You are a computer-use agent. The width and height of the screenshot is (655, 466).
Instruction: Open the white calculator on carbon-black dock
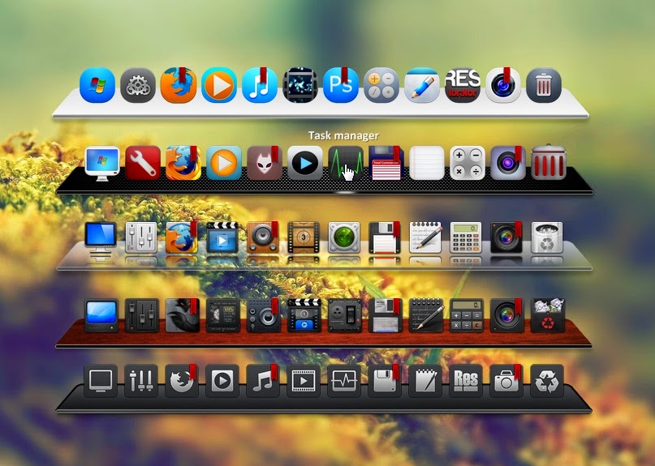(468, 163)
